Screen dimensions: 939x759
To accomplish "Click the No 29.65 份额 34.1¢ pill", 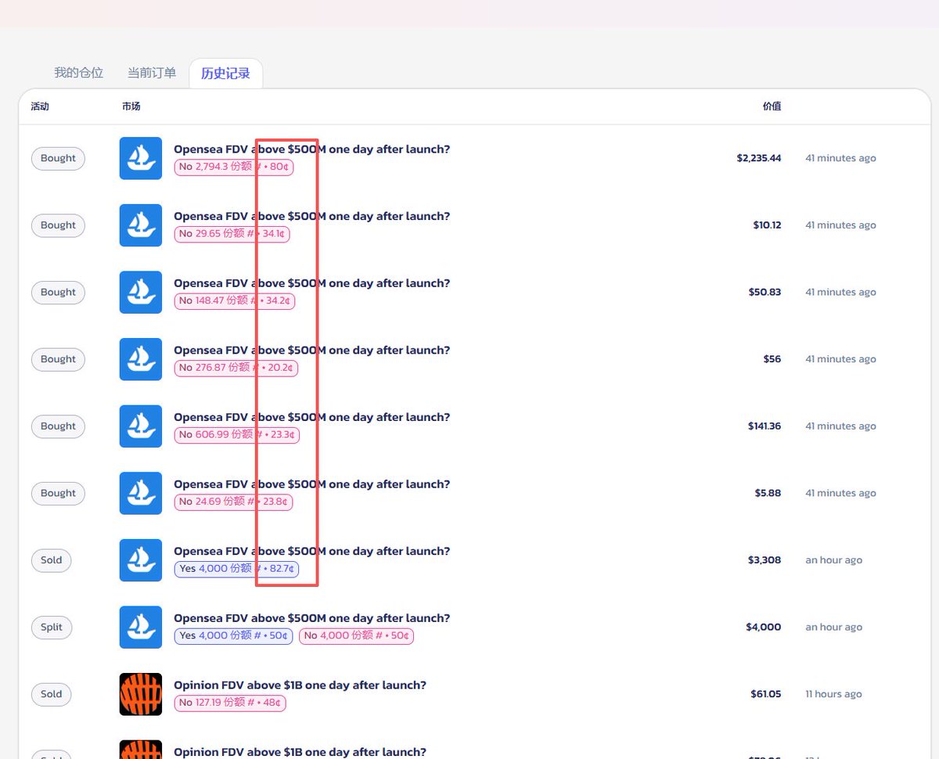I will tap(232, 234).
